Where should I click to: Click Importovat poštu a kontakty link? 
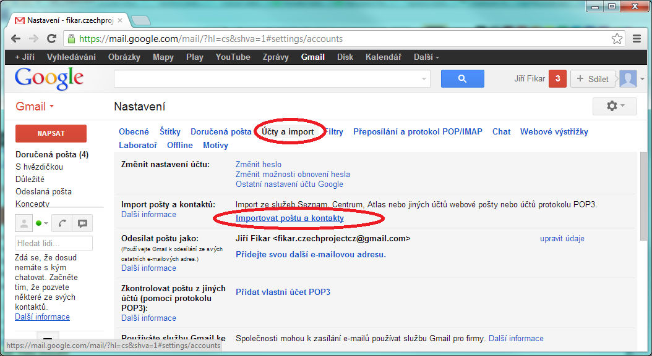click(290, 218)
